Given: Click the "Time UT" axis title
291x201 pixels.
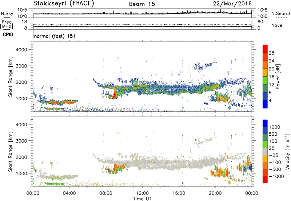Looking at the screenshot, I should point(142,199).
